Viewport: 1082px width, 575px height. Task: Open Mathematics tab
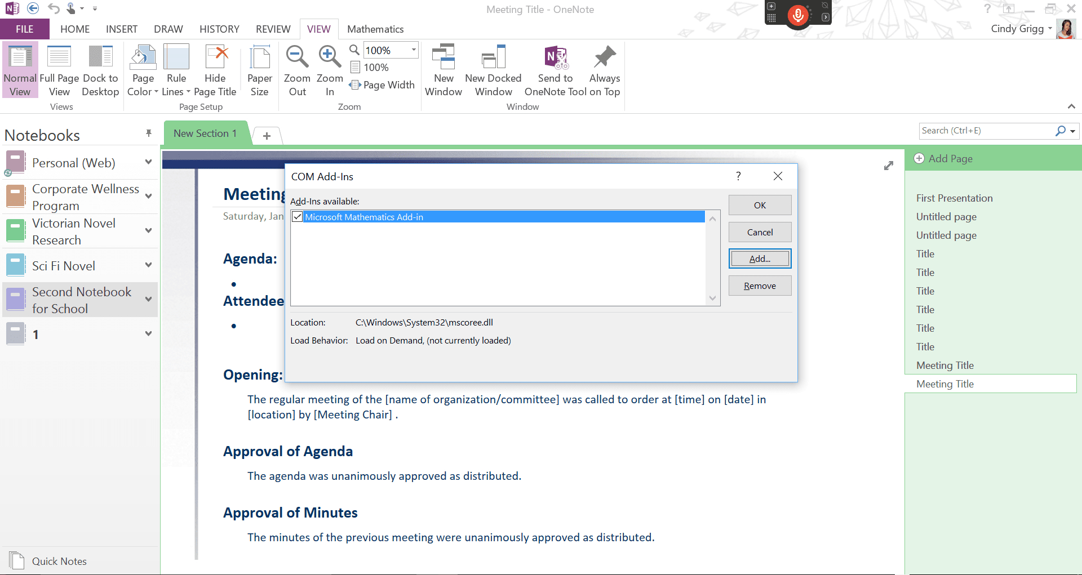(x=375, y=29)
